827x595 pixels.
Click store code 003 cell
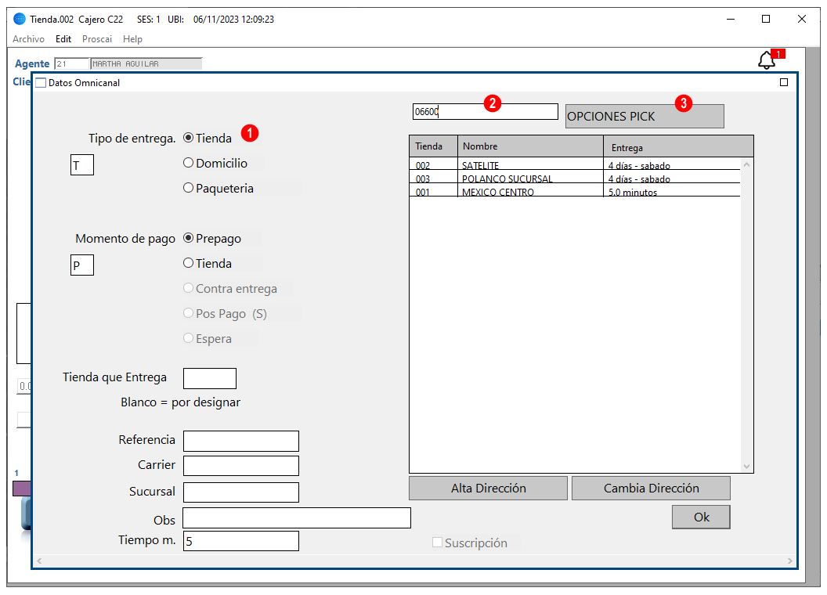pyautogui.click(x=434, y=177)
